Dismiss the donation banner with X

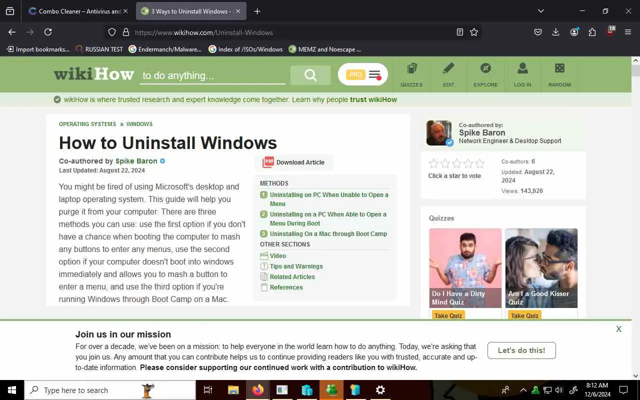[x=619, y=329]
